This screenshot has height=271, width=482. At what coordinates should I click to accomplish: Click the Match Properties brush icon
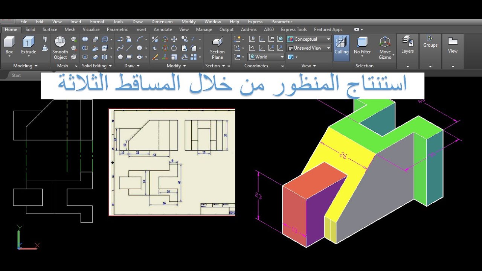(x=155, y=57)
